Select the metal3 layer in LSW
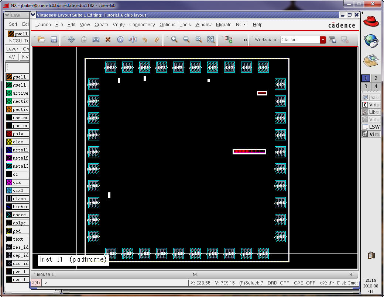 (18, 166)
